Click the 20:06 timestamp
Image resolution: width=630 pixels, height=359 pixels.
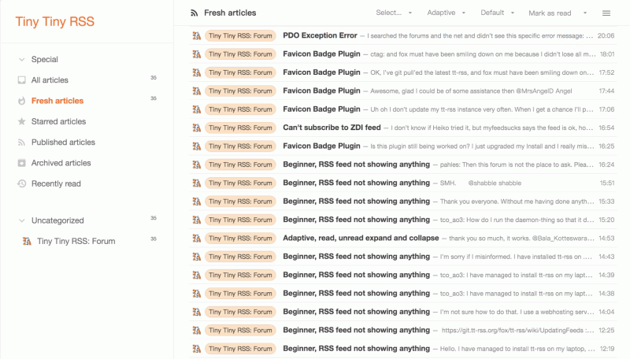point(606,35)
